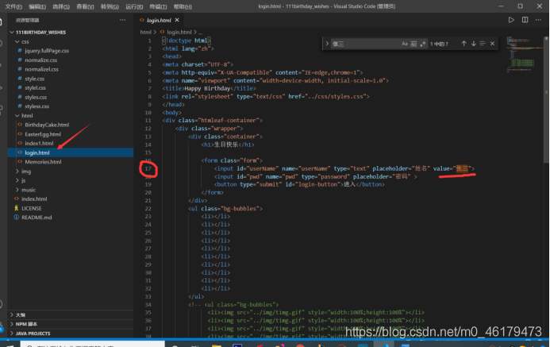Click the code minimap preview
The height and width of the screenshot is (347, 550).
523,54
